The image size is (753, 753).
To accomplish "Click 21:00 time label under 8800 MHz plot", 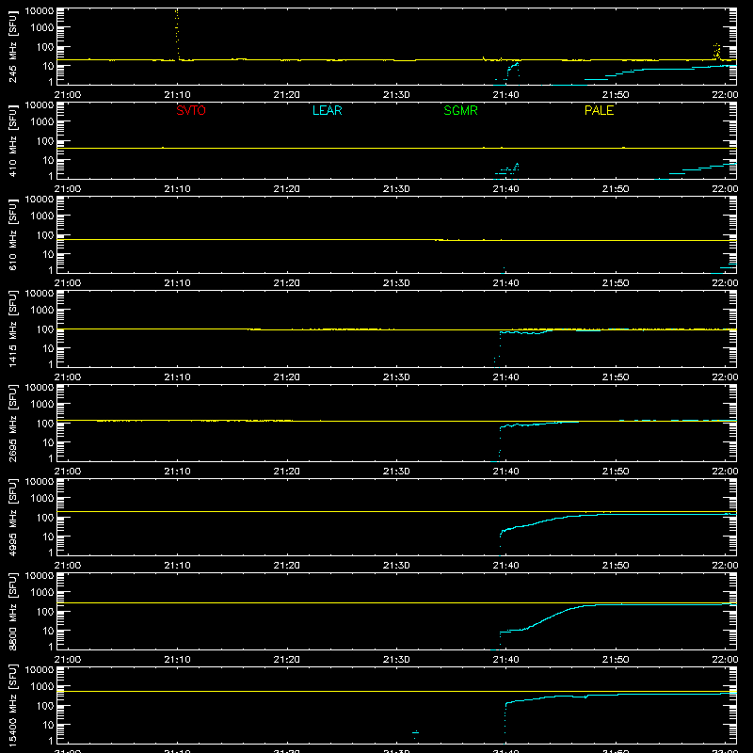I will pos(68,660).
